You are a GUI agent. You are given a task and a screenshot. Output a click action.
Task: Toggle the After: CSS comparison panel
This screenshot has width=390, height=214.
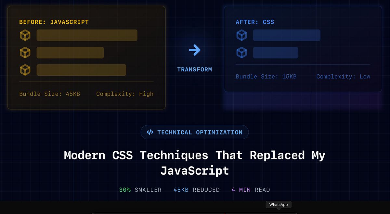[303, 49]
